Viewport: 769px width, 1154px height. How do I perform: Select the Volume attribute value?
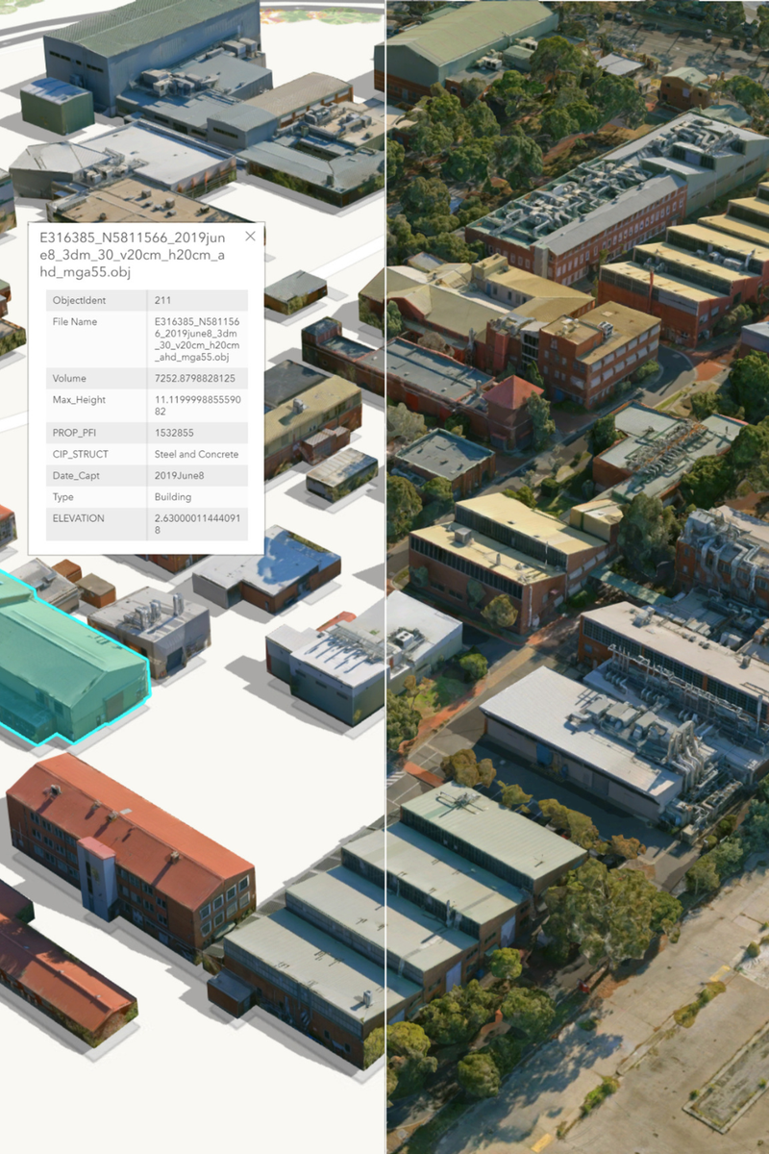tap(196, 378)
